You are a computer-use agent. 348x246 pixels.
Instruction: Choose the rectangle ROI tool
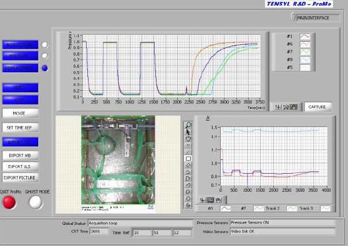[188, 159]
